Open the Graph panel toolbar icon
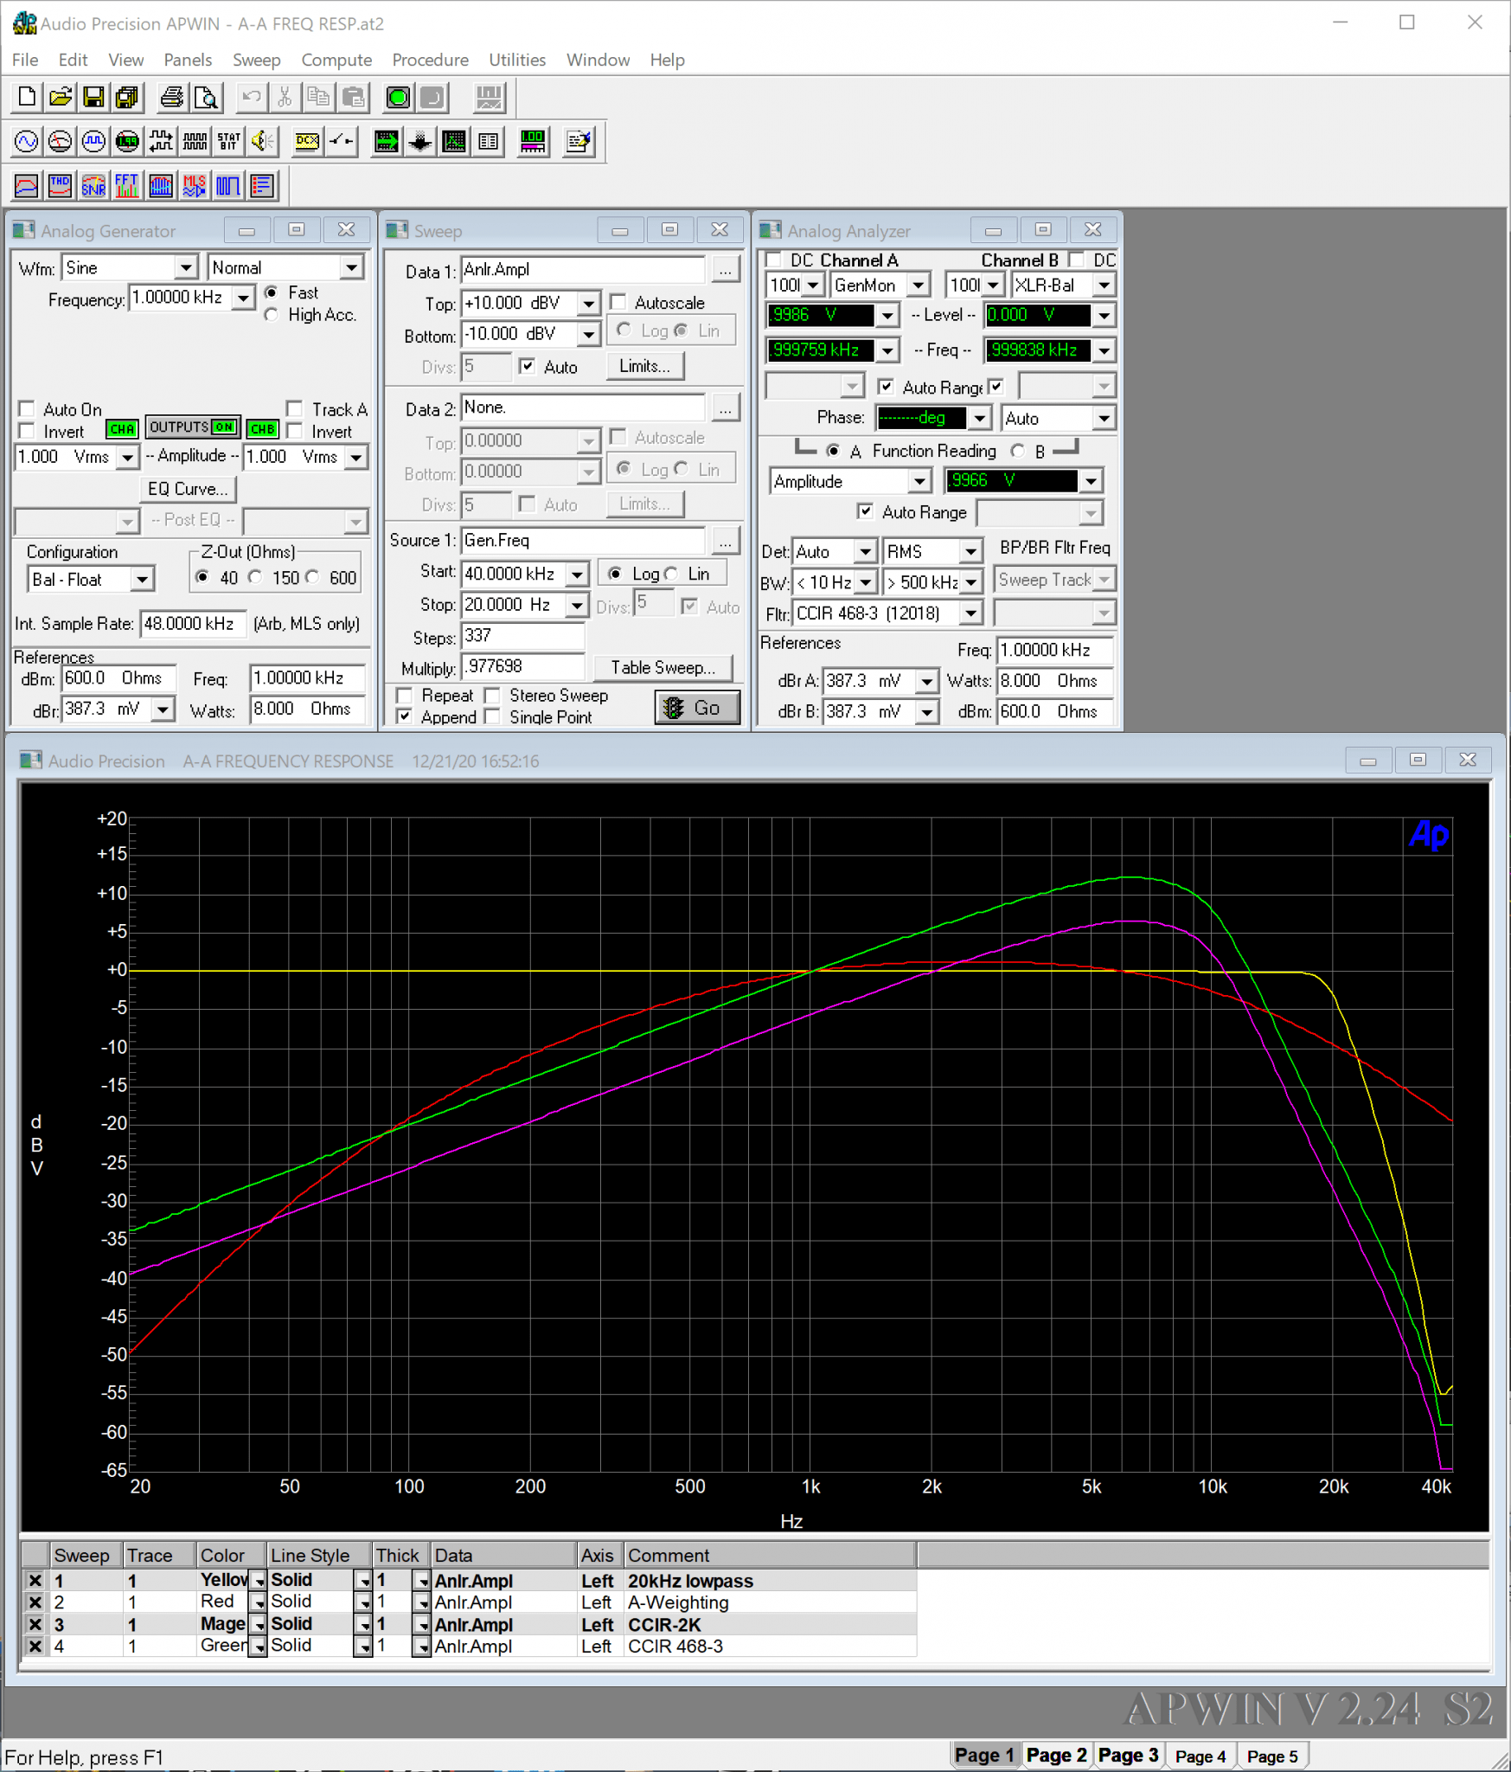This screenshot has height=1772, width=1511. 454,141
